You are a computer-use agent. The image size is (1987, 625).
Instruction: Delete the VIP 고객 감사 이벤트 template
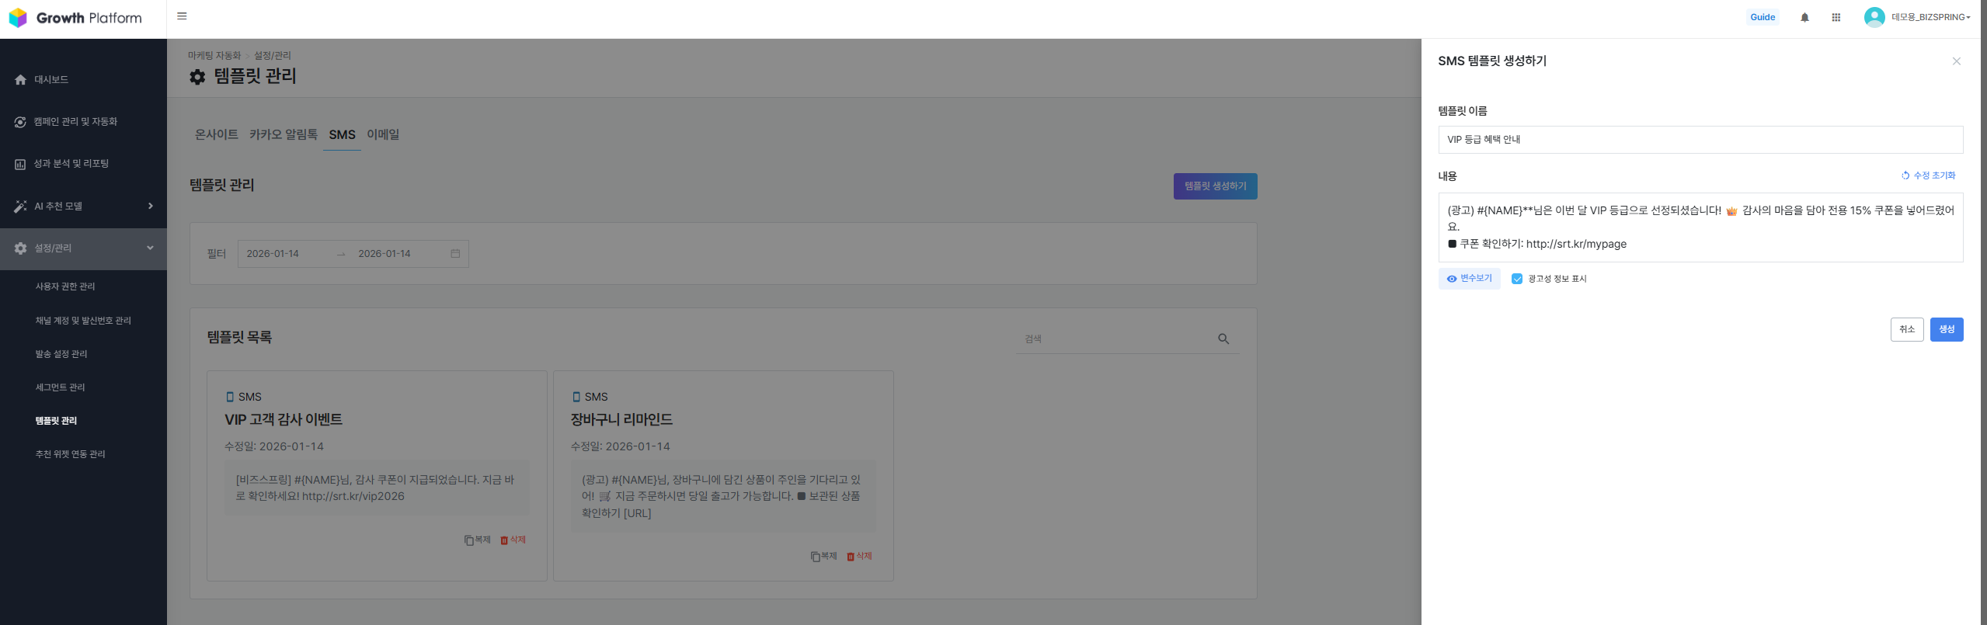coord(513,540)
